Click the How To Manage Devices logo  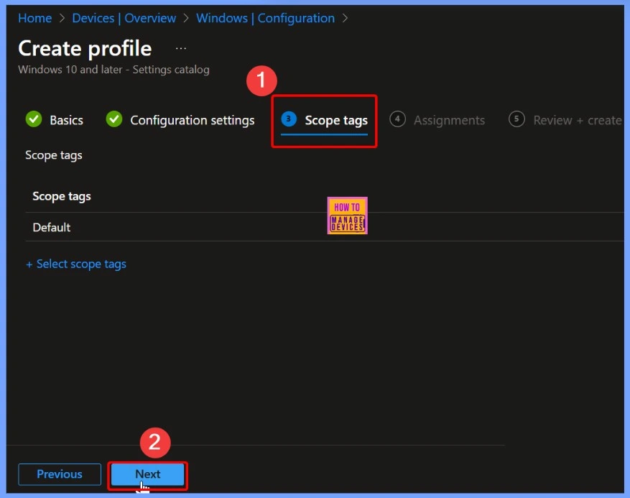(x=348, y=216)
